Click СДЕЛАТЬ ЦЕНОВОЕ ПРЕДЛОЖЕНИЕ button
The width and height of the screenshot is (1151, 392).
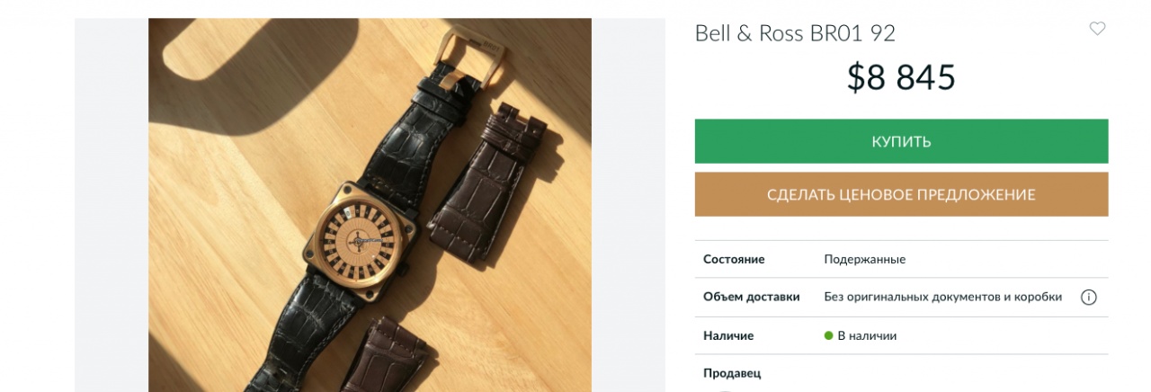click(x=901, y=194)
